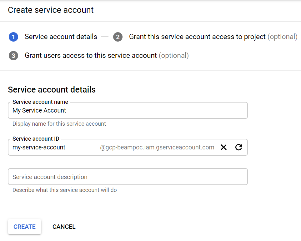The image size is (301, 241).
Task: Click 'Describe what this service account will do' hint
Action: tap(64, 190)
